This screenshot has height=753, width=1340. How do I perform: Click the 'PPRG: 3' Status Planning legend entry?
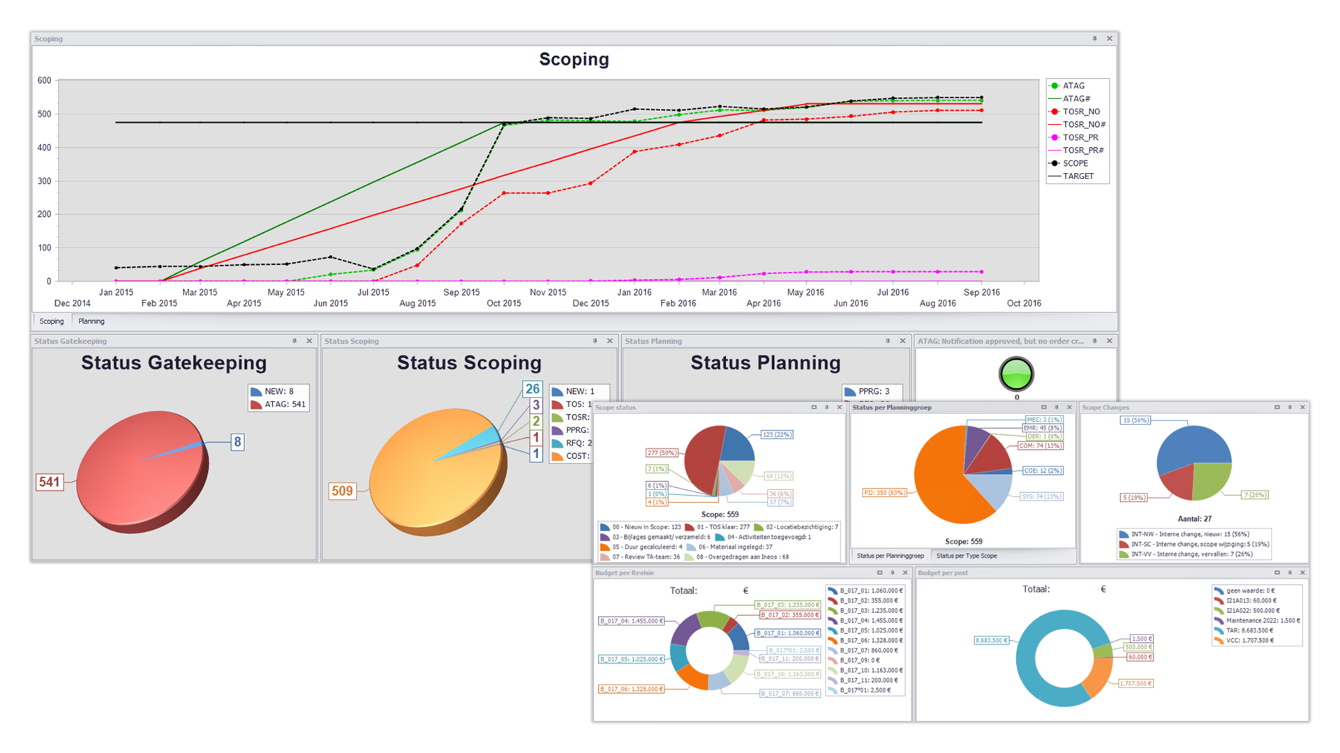[x=867, y=392]
